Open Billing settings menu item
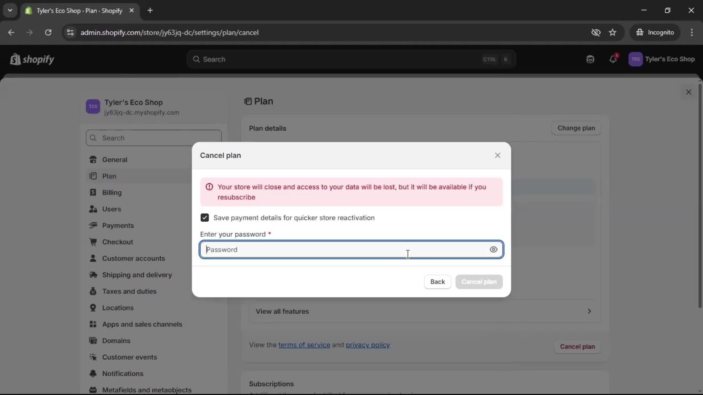This screenshot has height=395, width=703. [112, 192]
